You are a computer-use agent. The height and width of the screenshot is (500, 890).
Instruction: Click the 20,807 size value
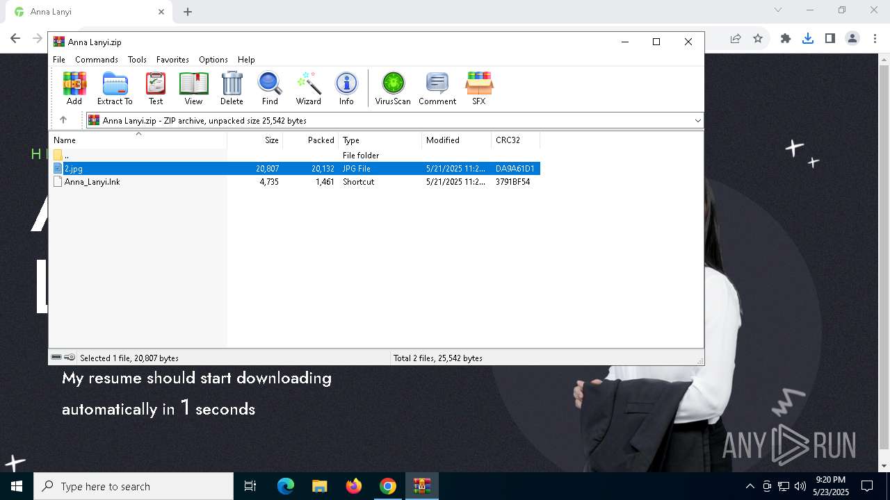point(267,169)
